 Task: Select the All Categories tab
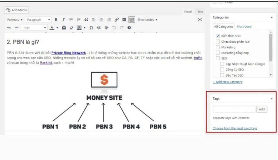pyautogui.click(x=223, y=26)
